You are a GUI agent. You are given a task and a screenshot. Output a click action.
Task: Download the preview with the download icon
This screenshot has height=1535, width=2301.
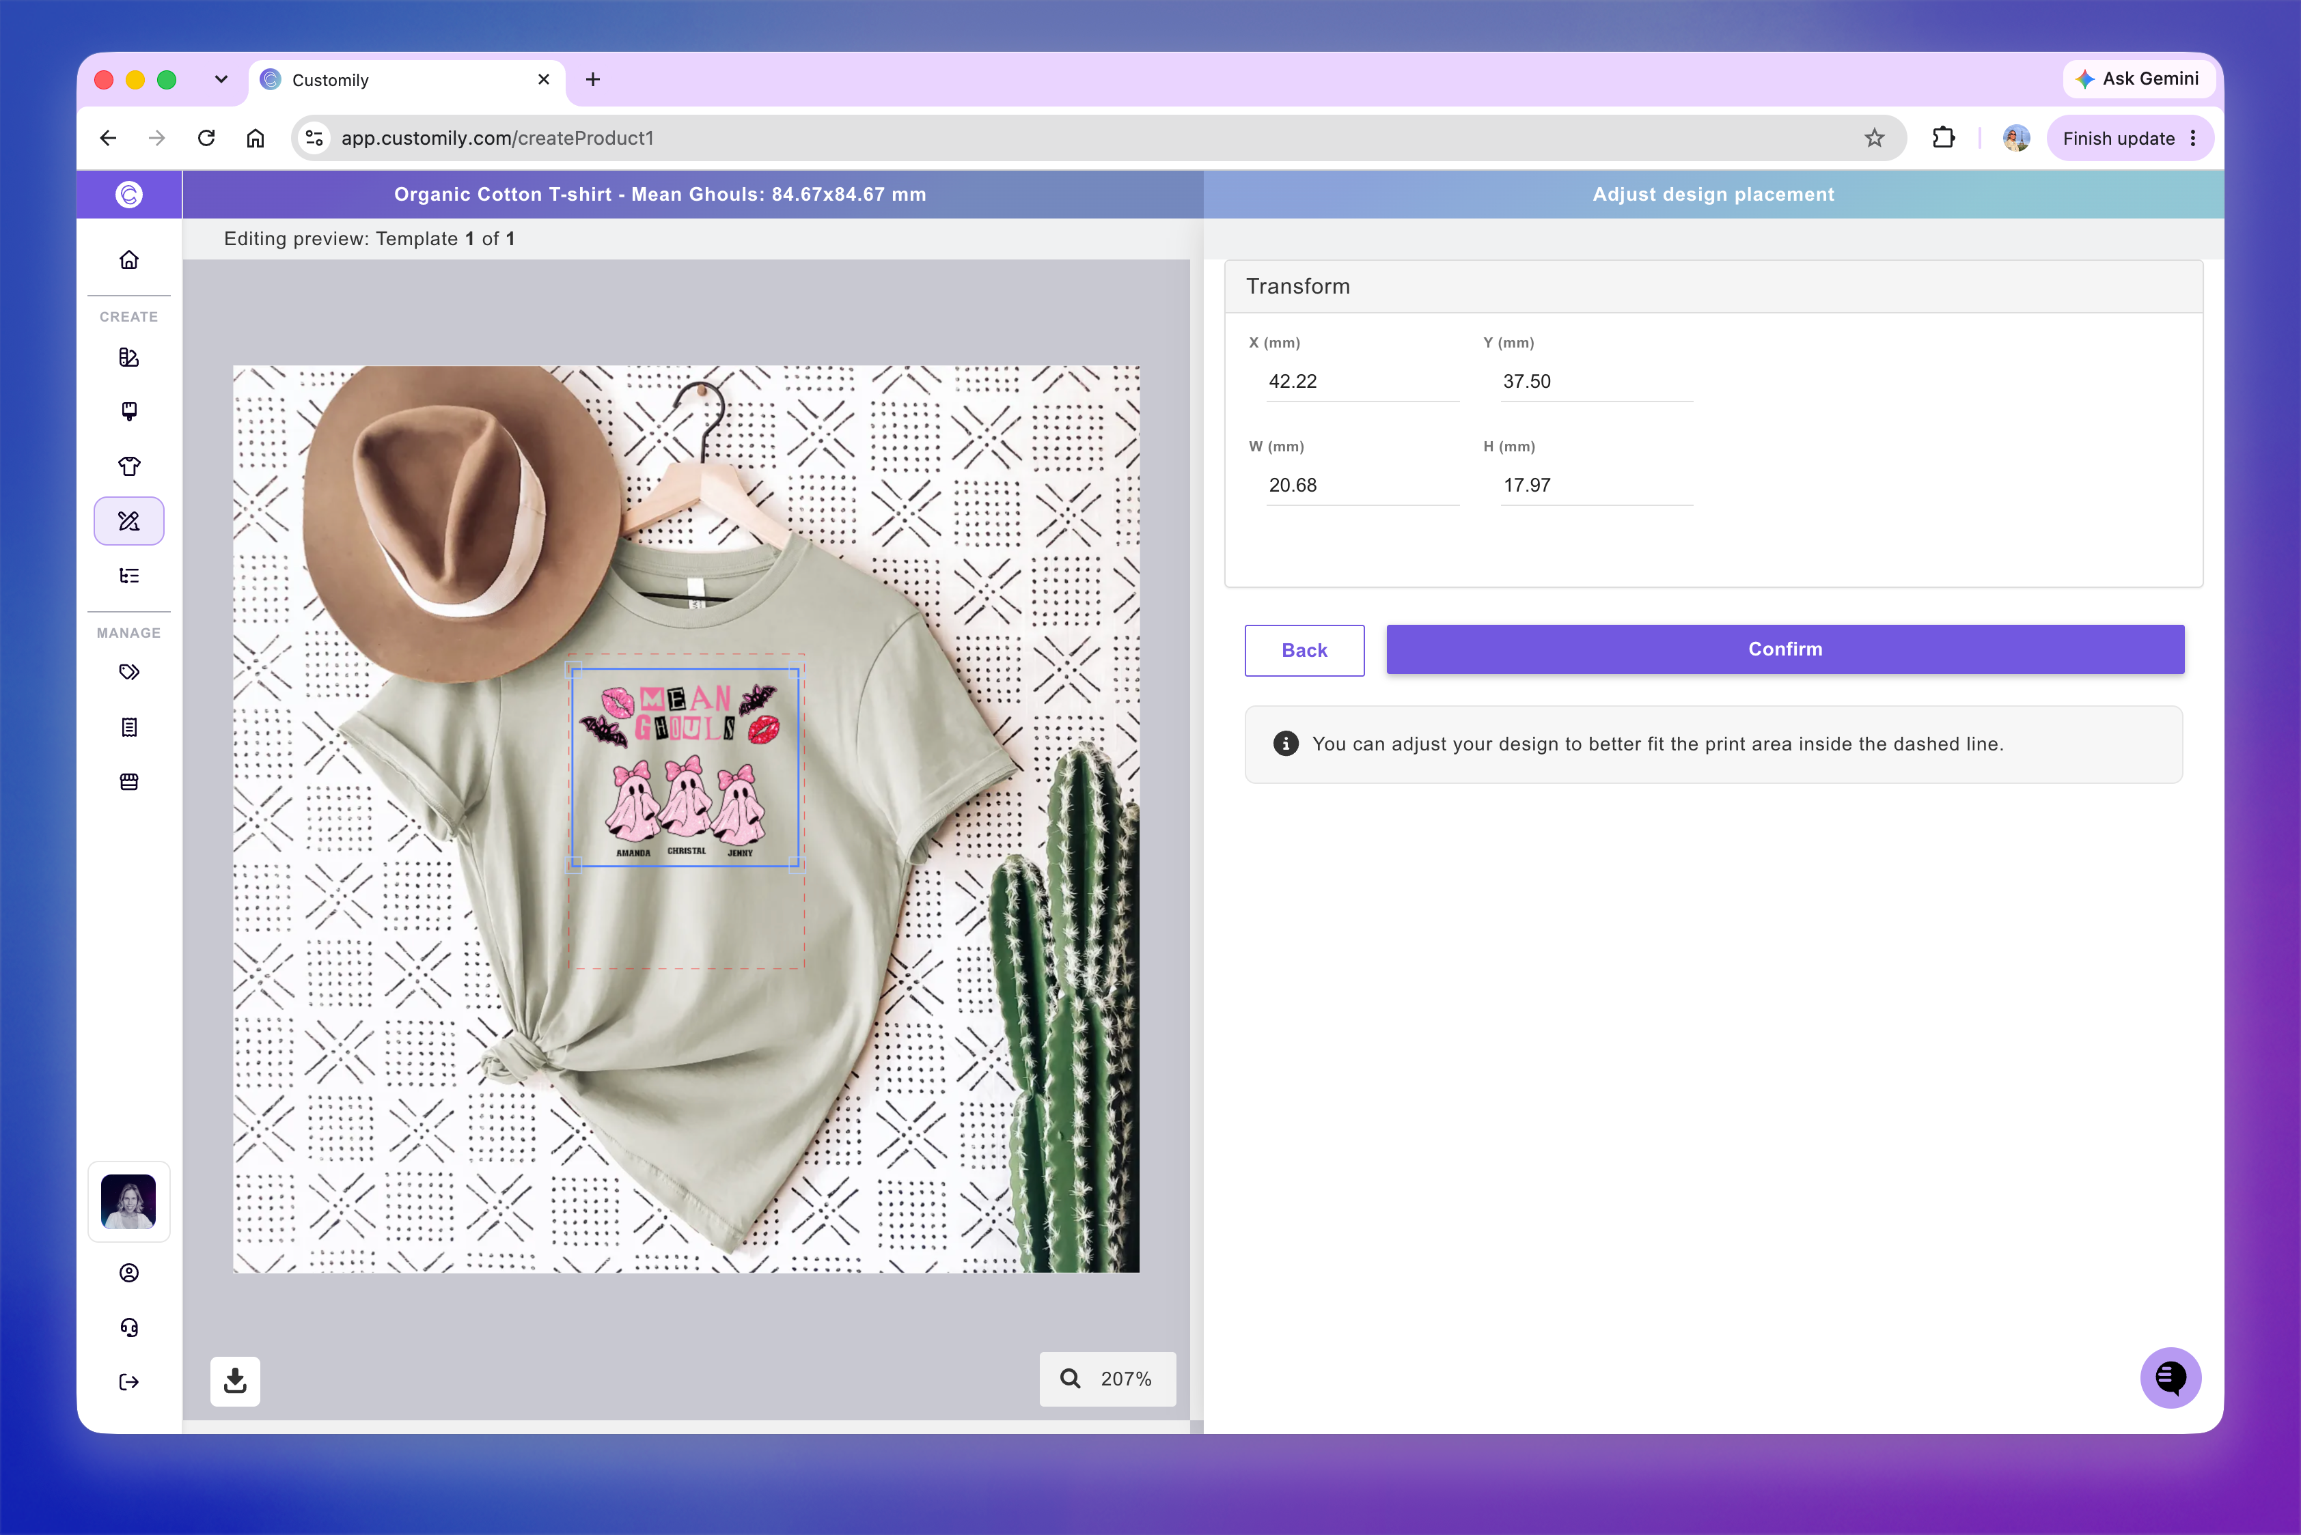[x=235, y=1381]
